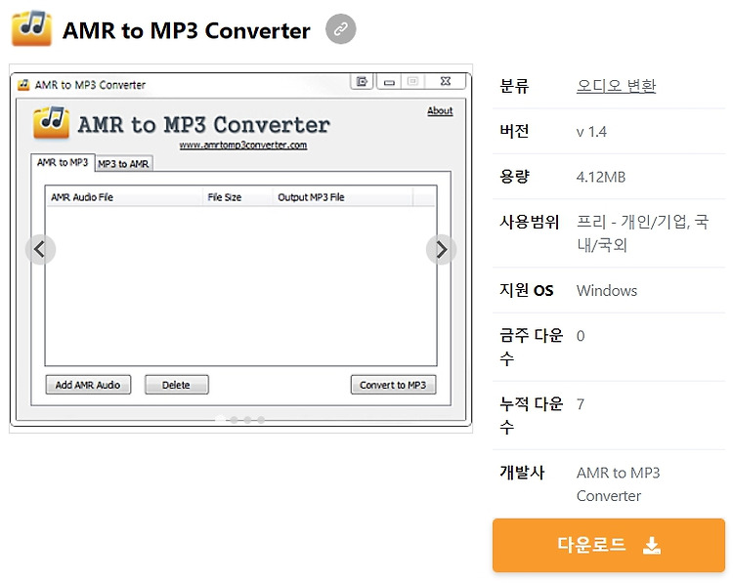Click the 버전 label
This screenshot has height=583, width=733.
514,131
